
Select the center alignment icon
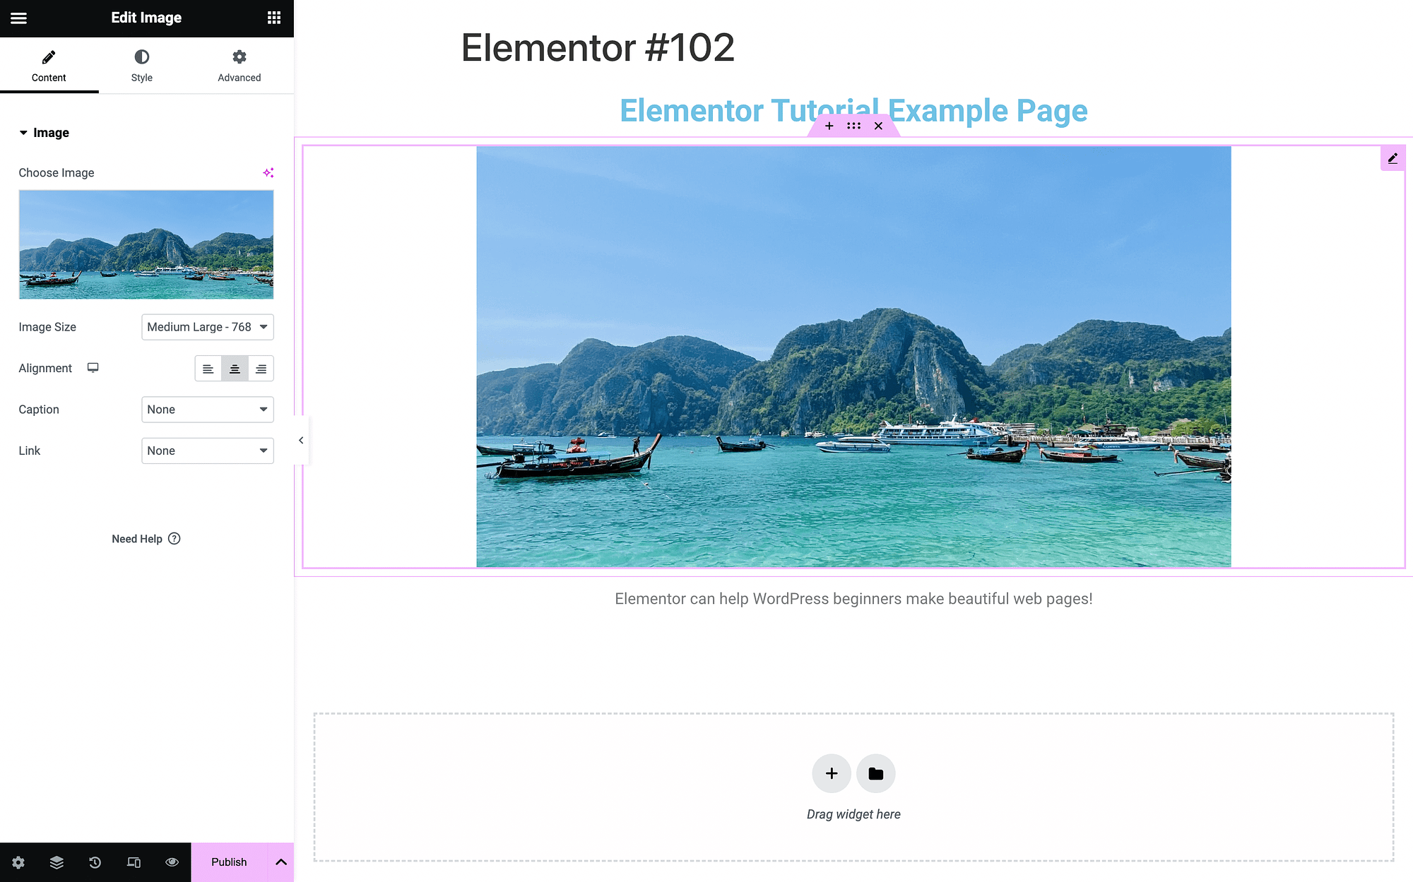234,368
